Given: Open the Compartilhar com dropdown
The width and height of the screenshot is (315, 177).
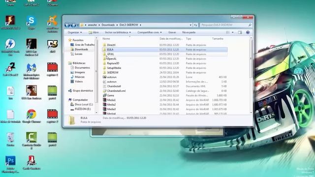Looking at the screenshot, I should [150, 32].
